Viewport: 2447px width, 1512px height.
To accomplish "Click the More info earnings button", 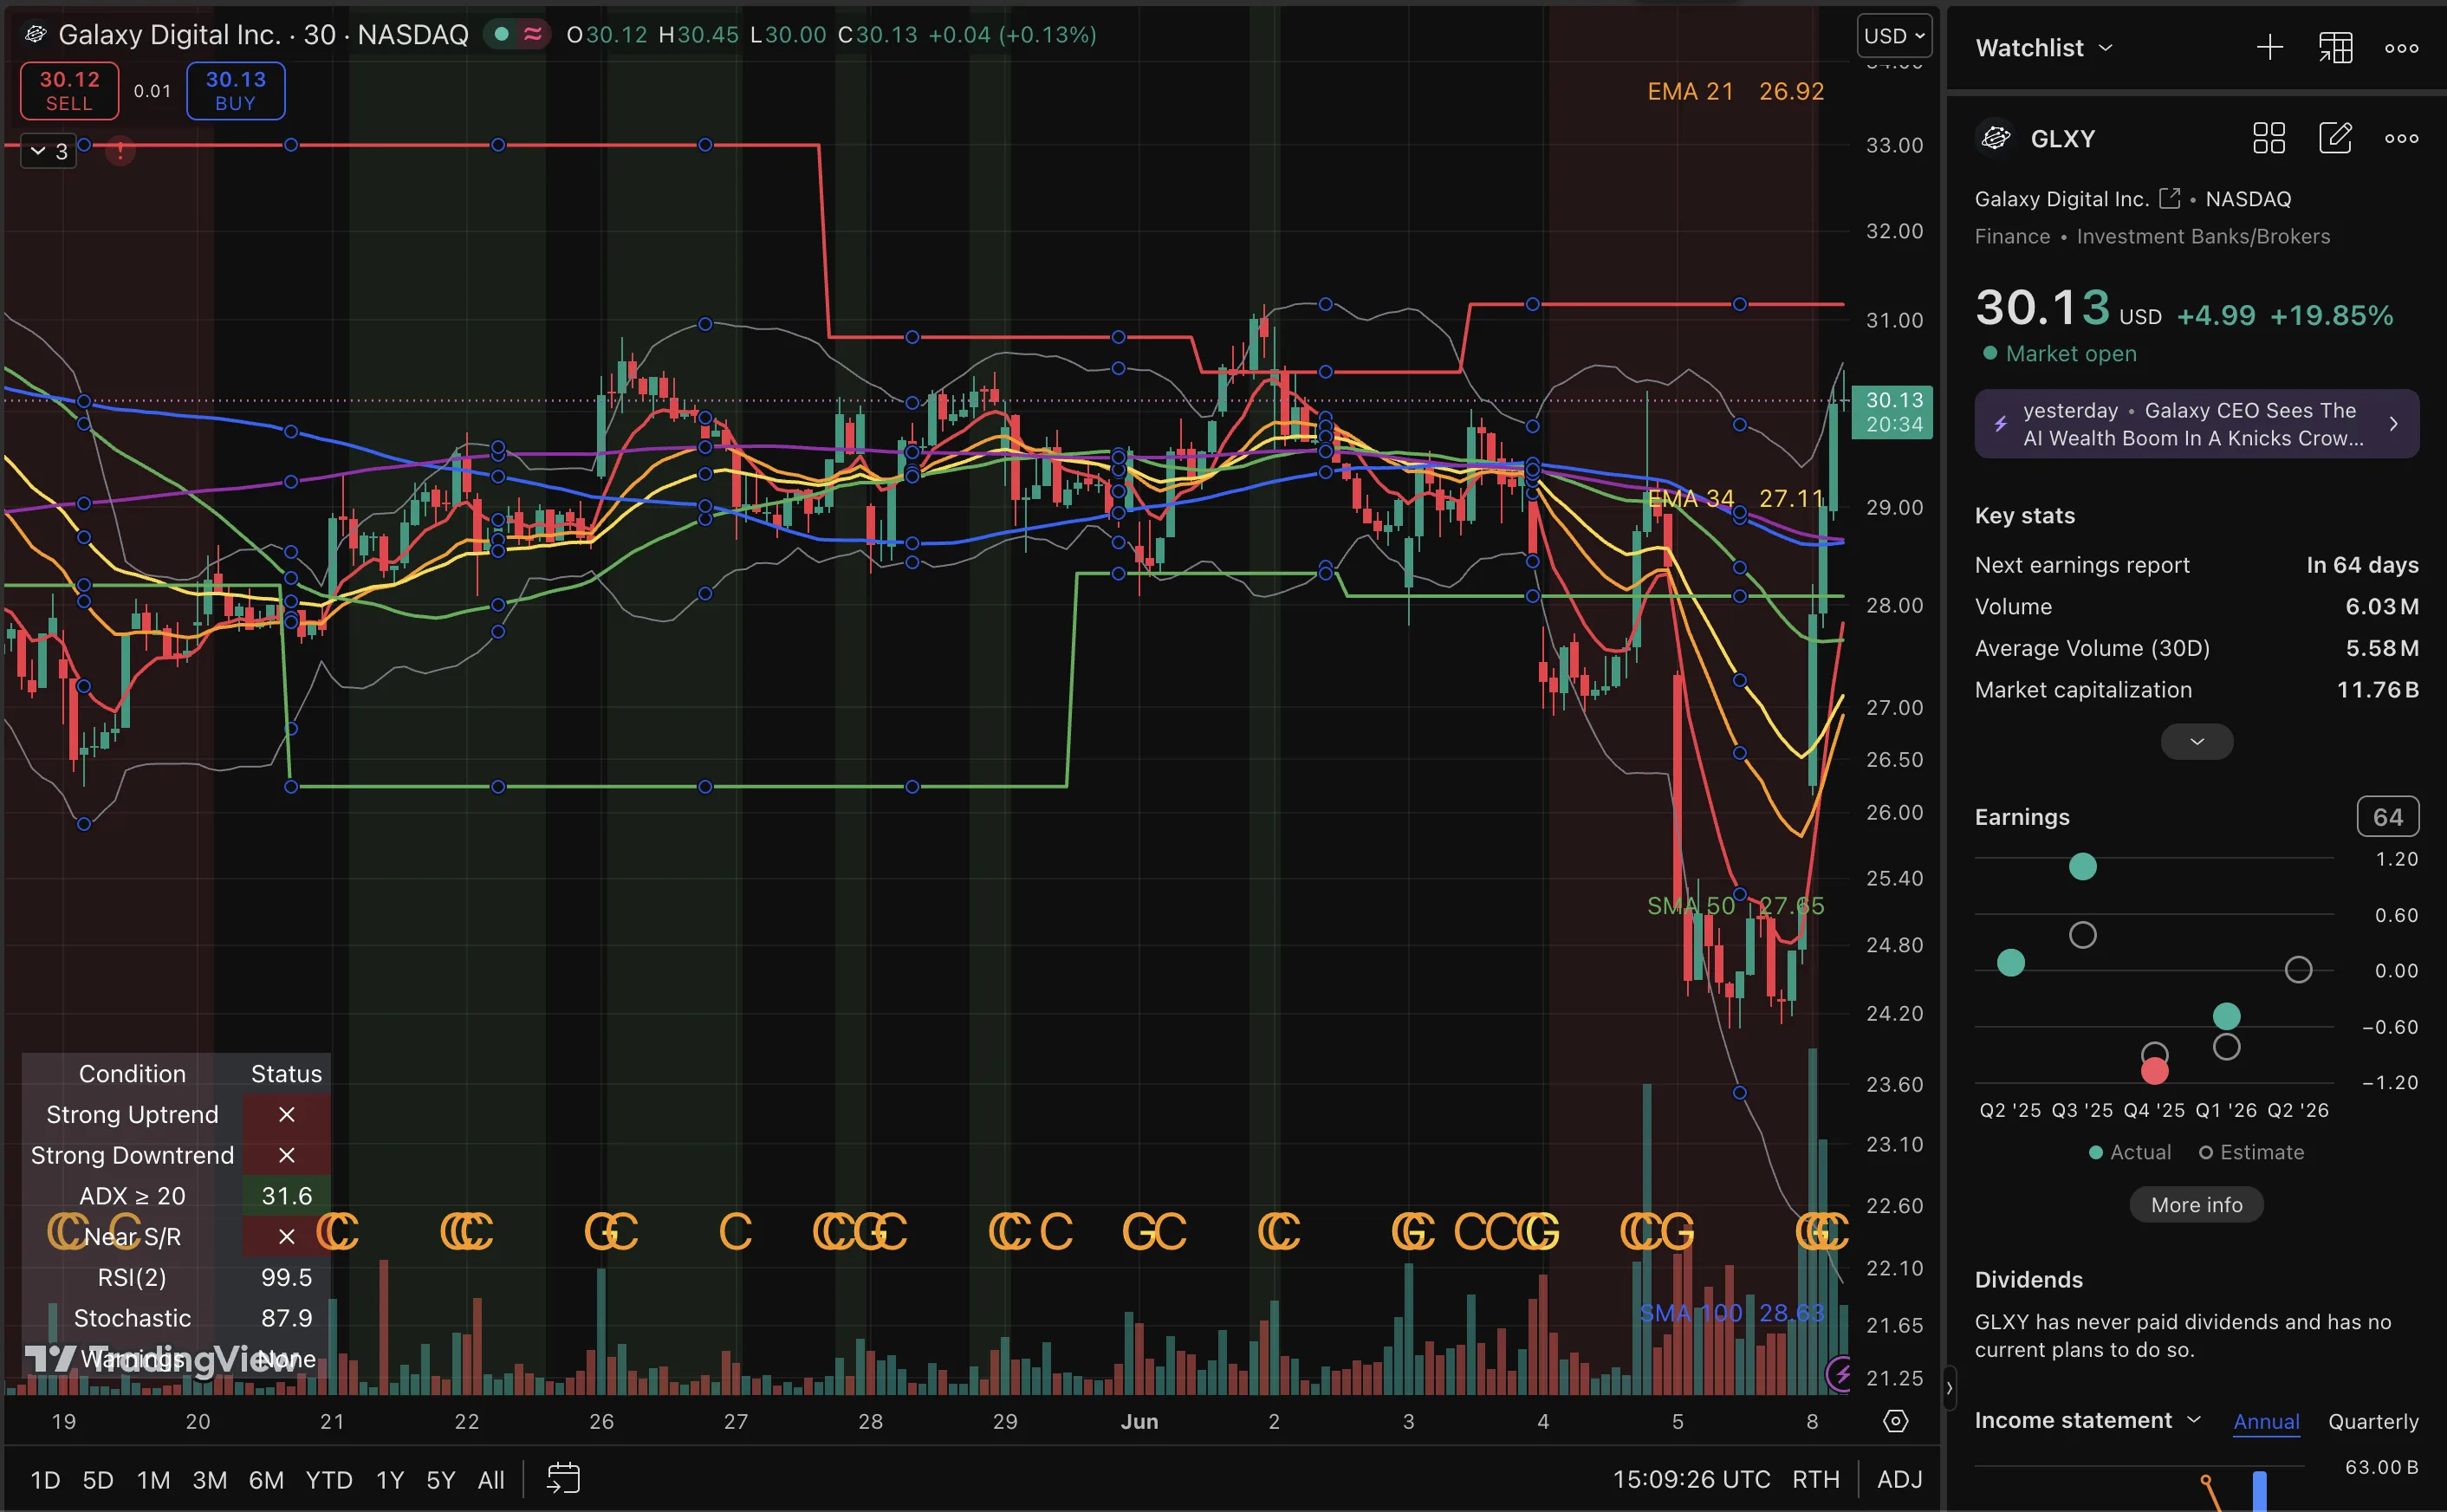I will coord(2196,1204).
